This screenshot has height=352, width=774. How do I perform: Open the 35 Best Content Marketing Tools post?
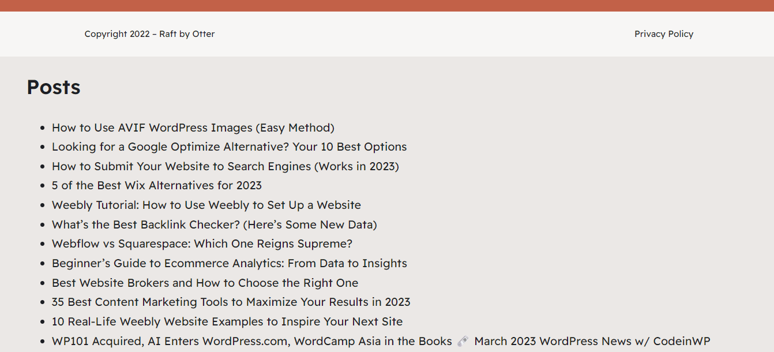[231, 302]
